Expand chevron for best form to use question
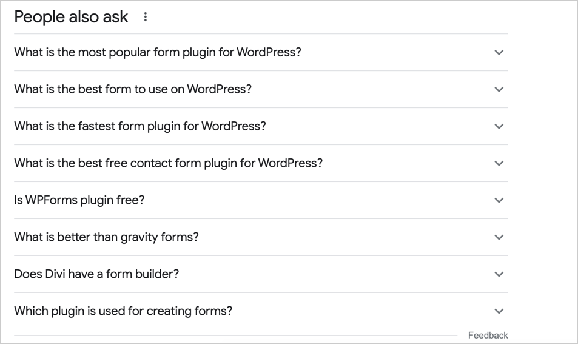The height and width of the screenshot is (344, 578). pos(499,89)
